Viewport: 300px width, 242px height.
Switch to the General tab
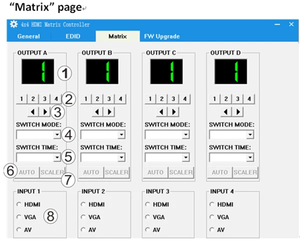pos(28,36)
